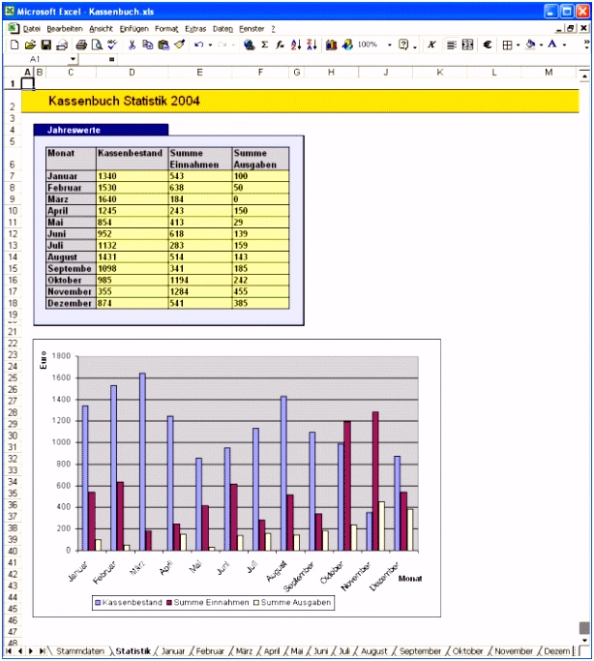The width and height of the screenshot is (594, 661).
Task: Sort ascending with the A-Z icon
Action: point(296,45)
